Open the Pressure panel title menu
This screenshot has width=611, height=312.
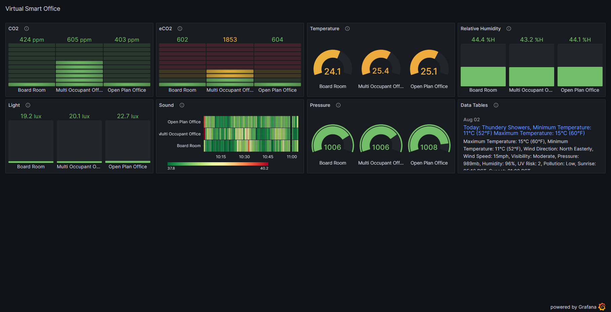(x=320, y=105)
